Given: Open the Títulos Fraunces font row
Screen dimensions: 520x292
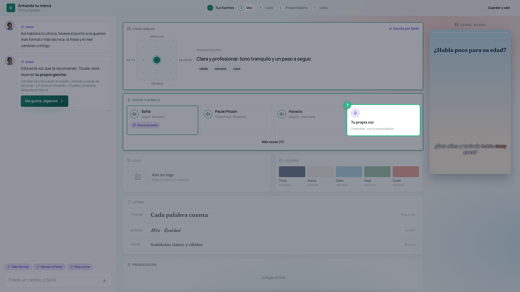Looking at the screenshot, I should [273, 215].
